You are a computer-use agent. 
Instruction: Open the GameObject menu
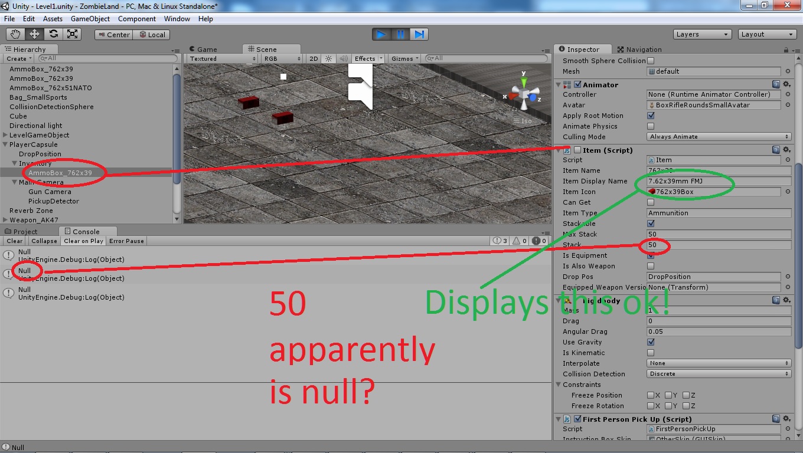point(90,19)
